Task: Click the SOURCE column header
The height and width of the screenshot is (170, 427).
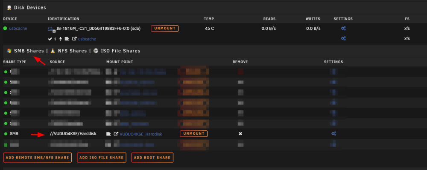Action: 58,62
